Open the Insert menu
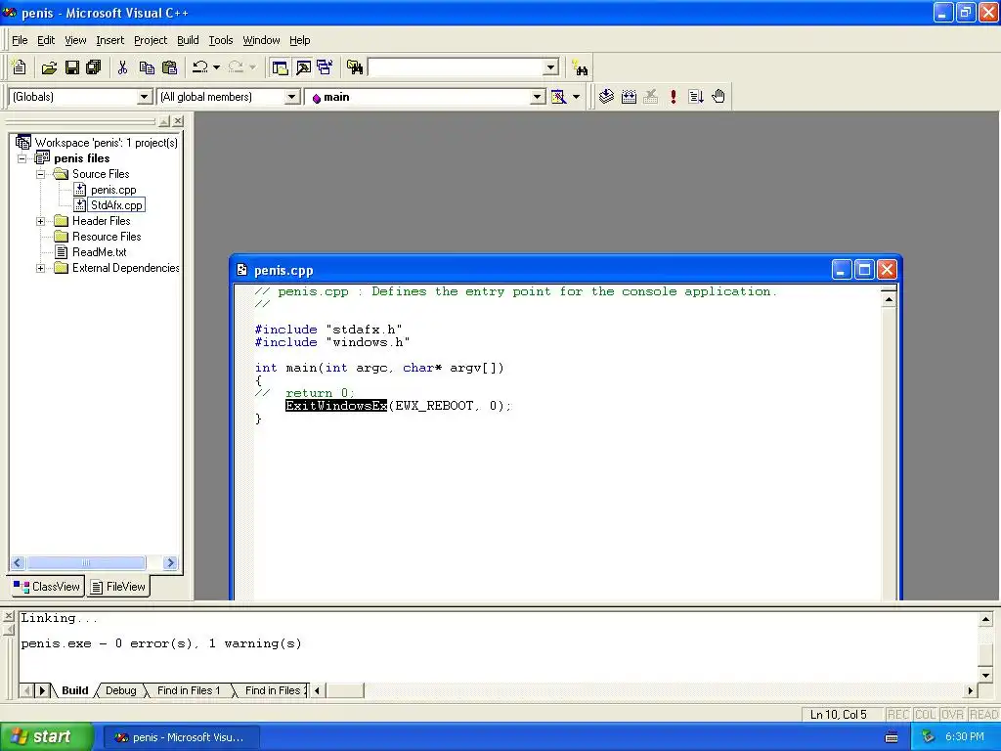1001x751 pixels. pyautogui.click(x=109, y=40)
